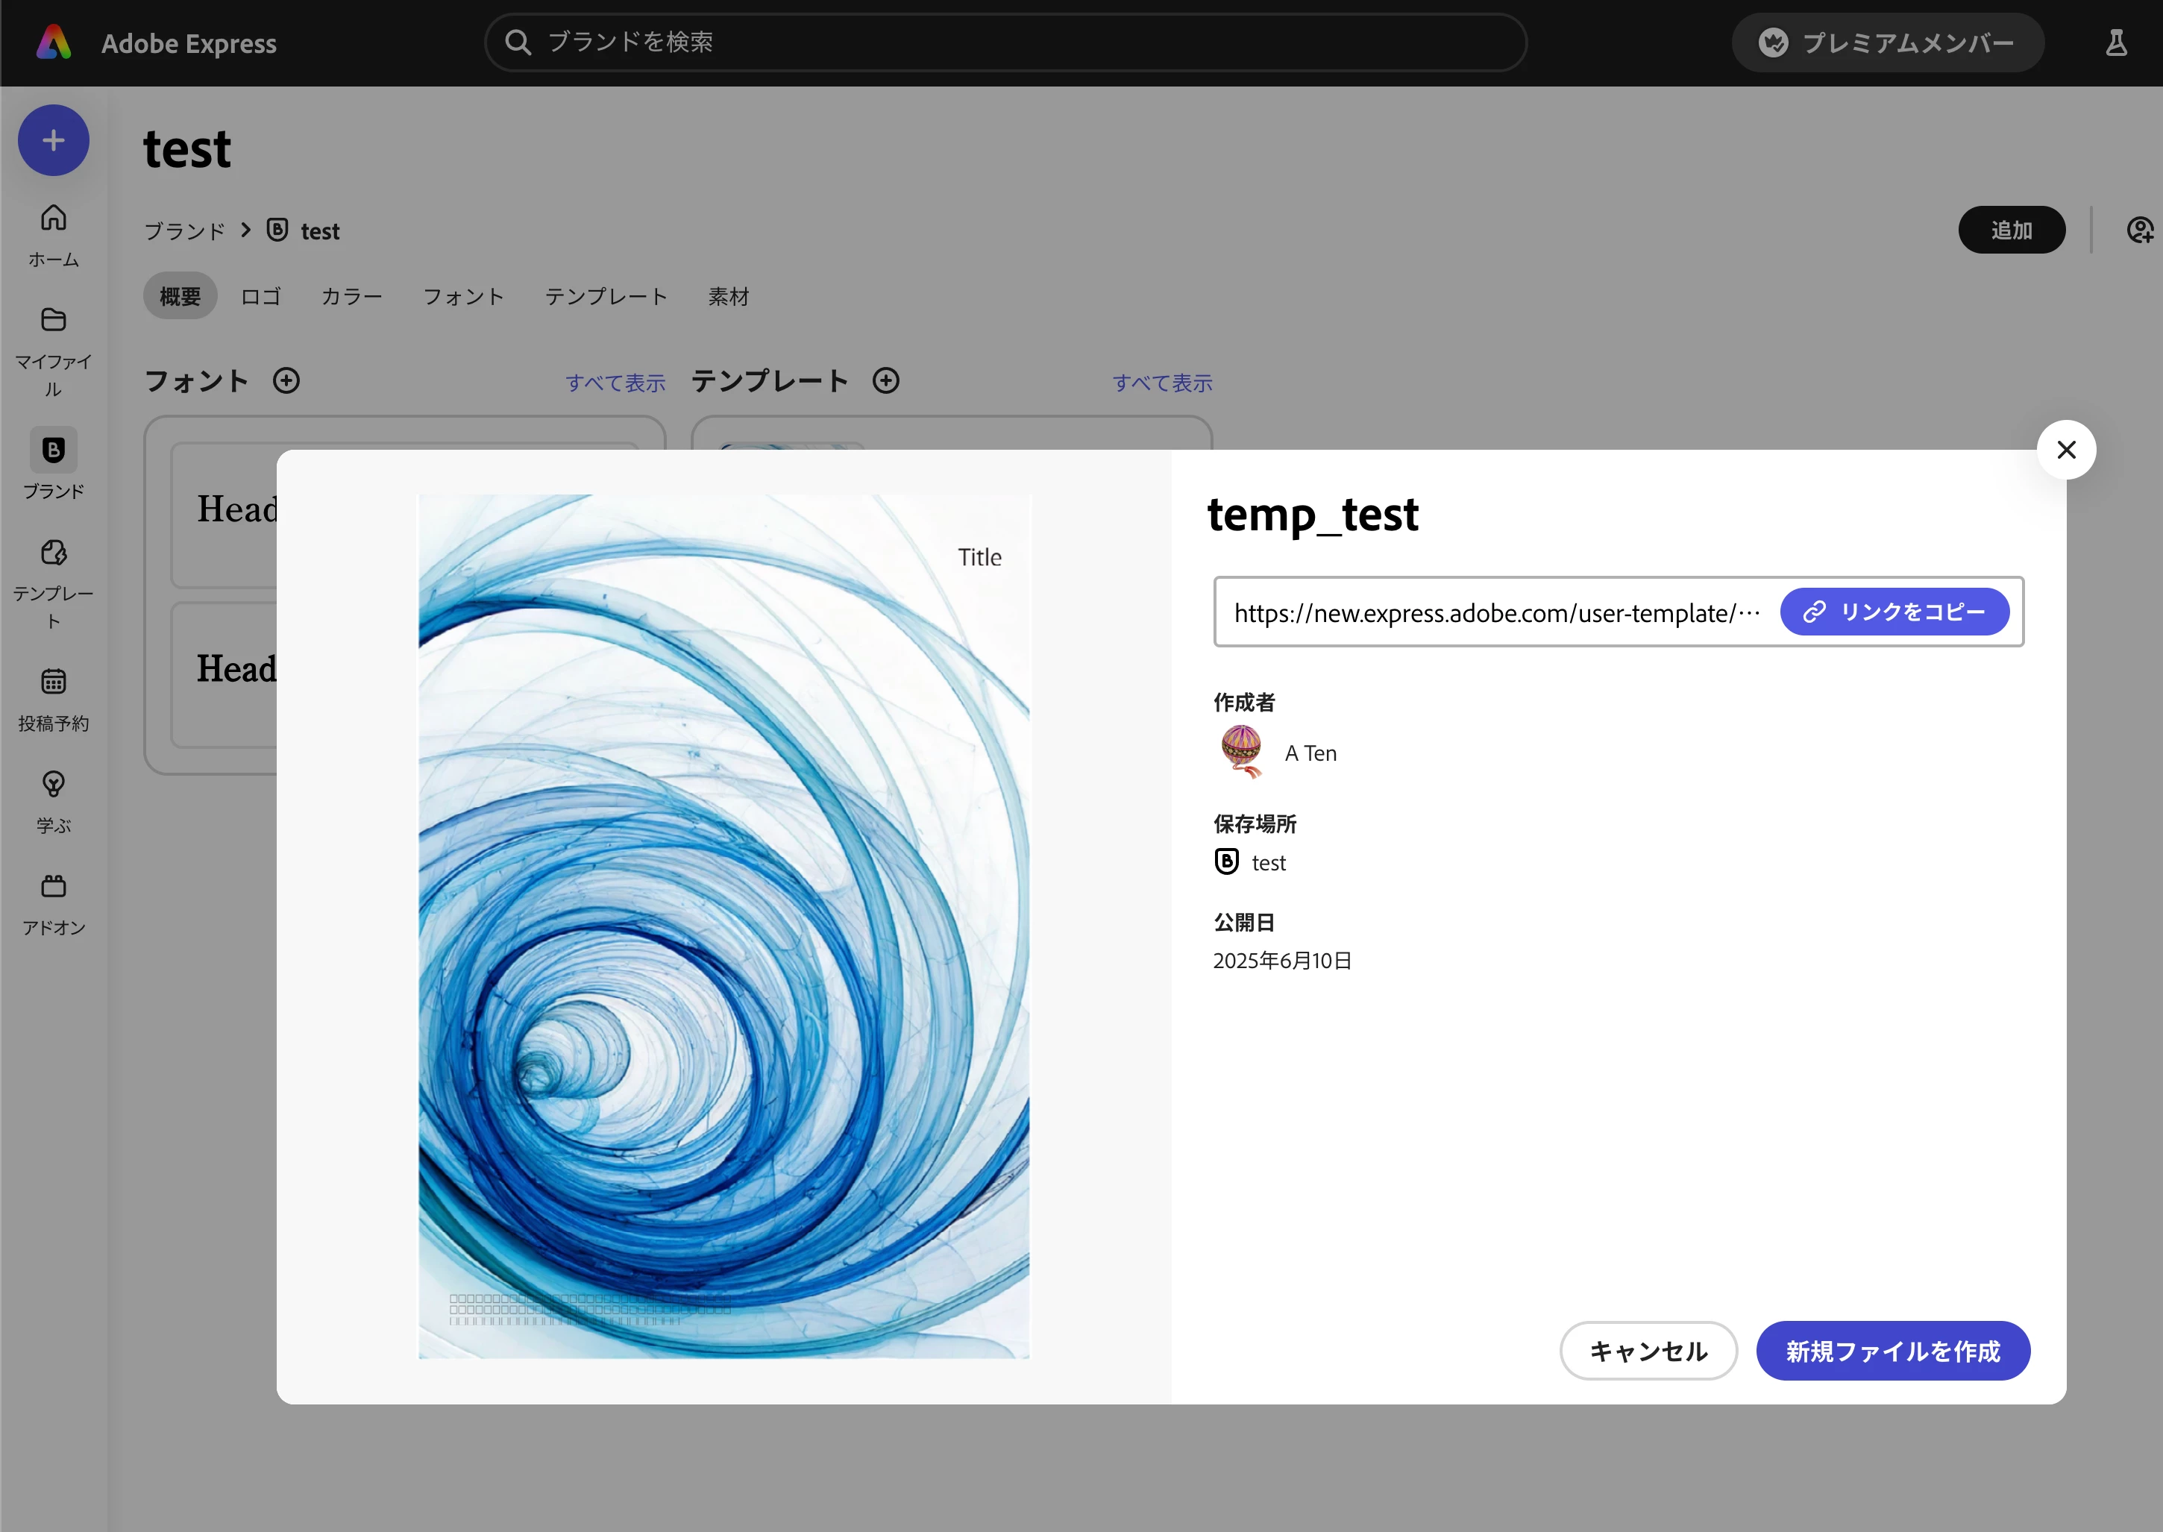Click the beaker labs icon

[2116, 43]
